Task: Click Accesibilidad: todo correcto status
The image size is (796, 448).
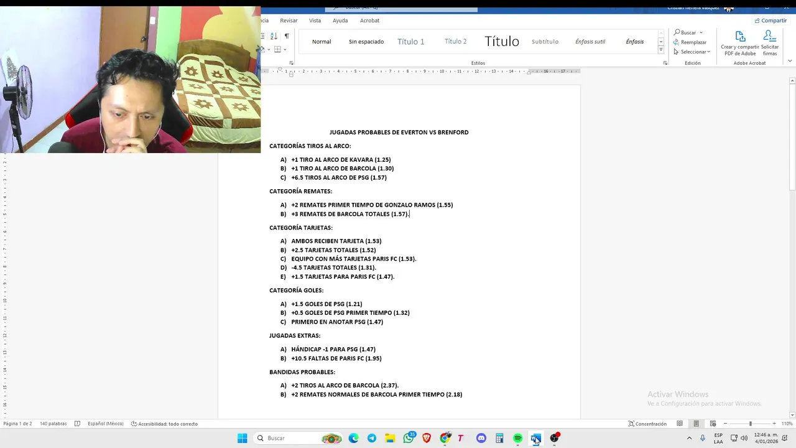Action: (x=164, y=424)
